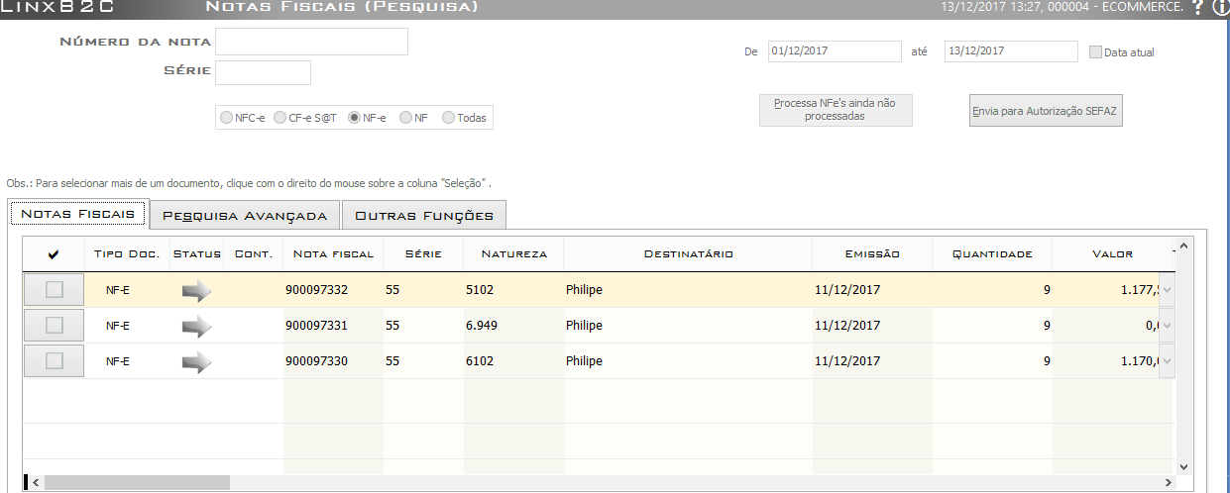Click natureza value 6.949

pyautogui.click(x=482, y=326)
